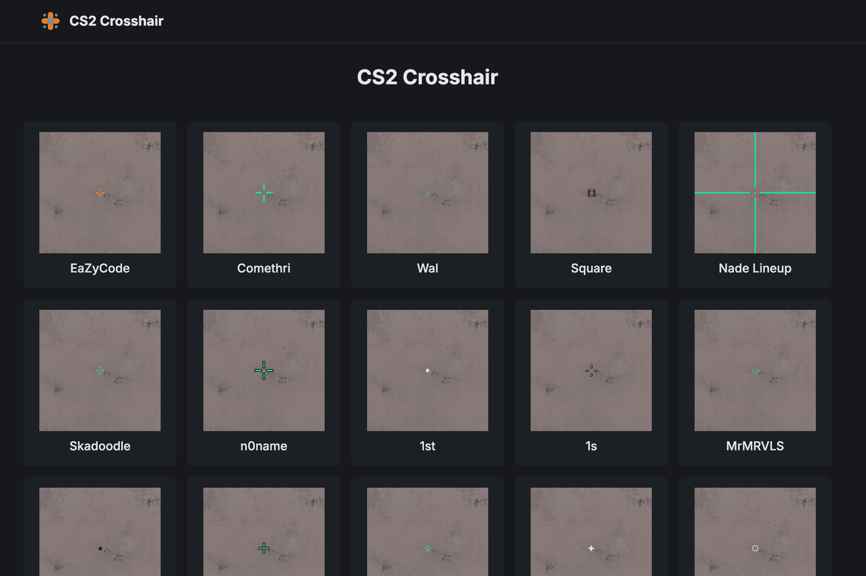Click the CS2 Crosshair page heading
Image resolution: width=866 pixels, height=576 pixels.
(428, 77)
